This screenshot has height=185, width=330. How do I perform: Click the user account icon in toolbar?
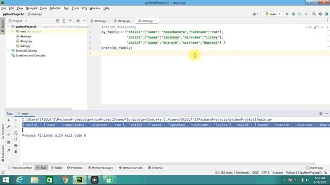tap(256, 14)
